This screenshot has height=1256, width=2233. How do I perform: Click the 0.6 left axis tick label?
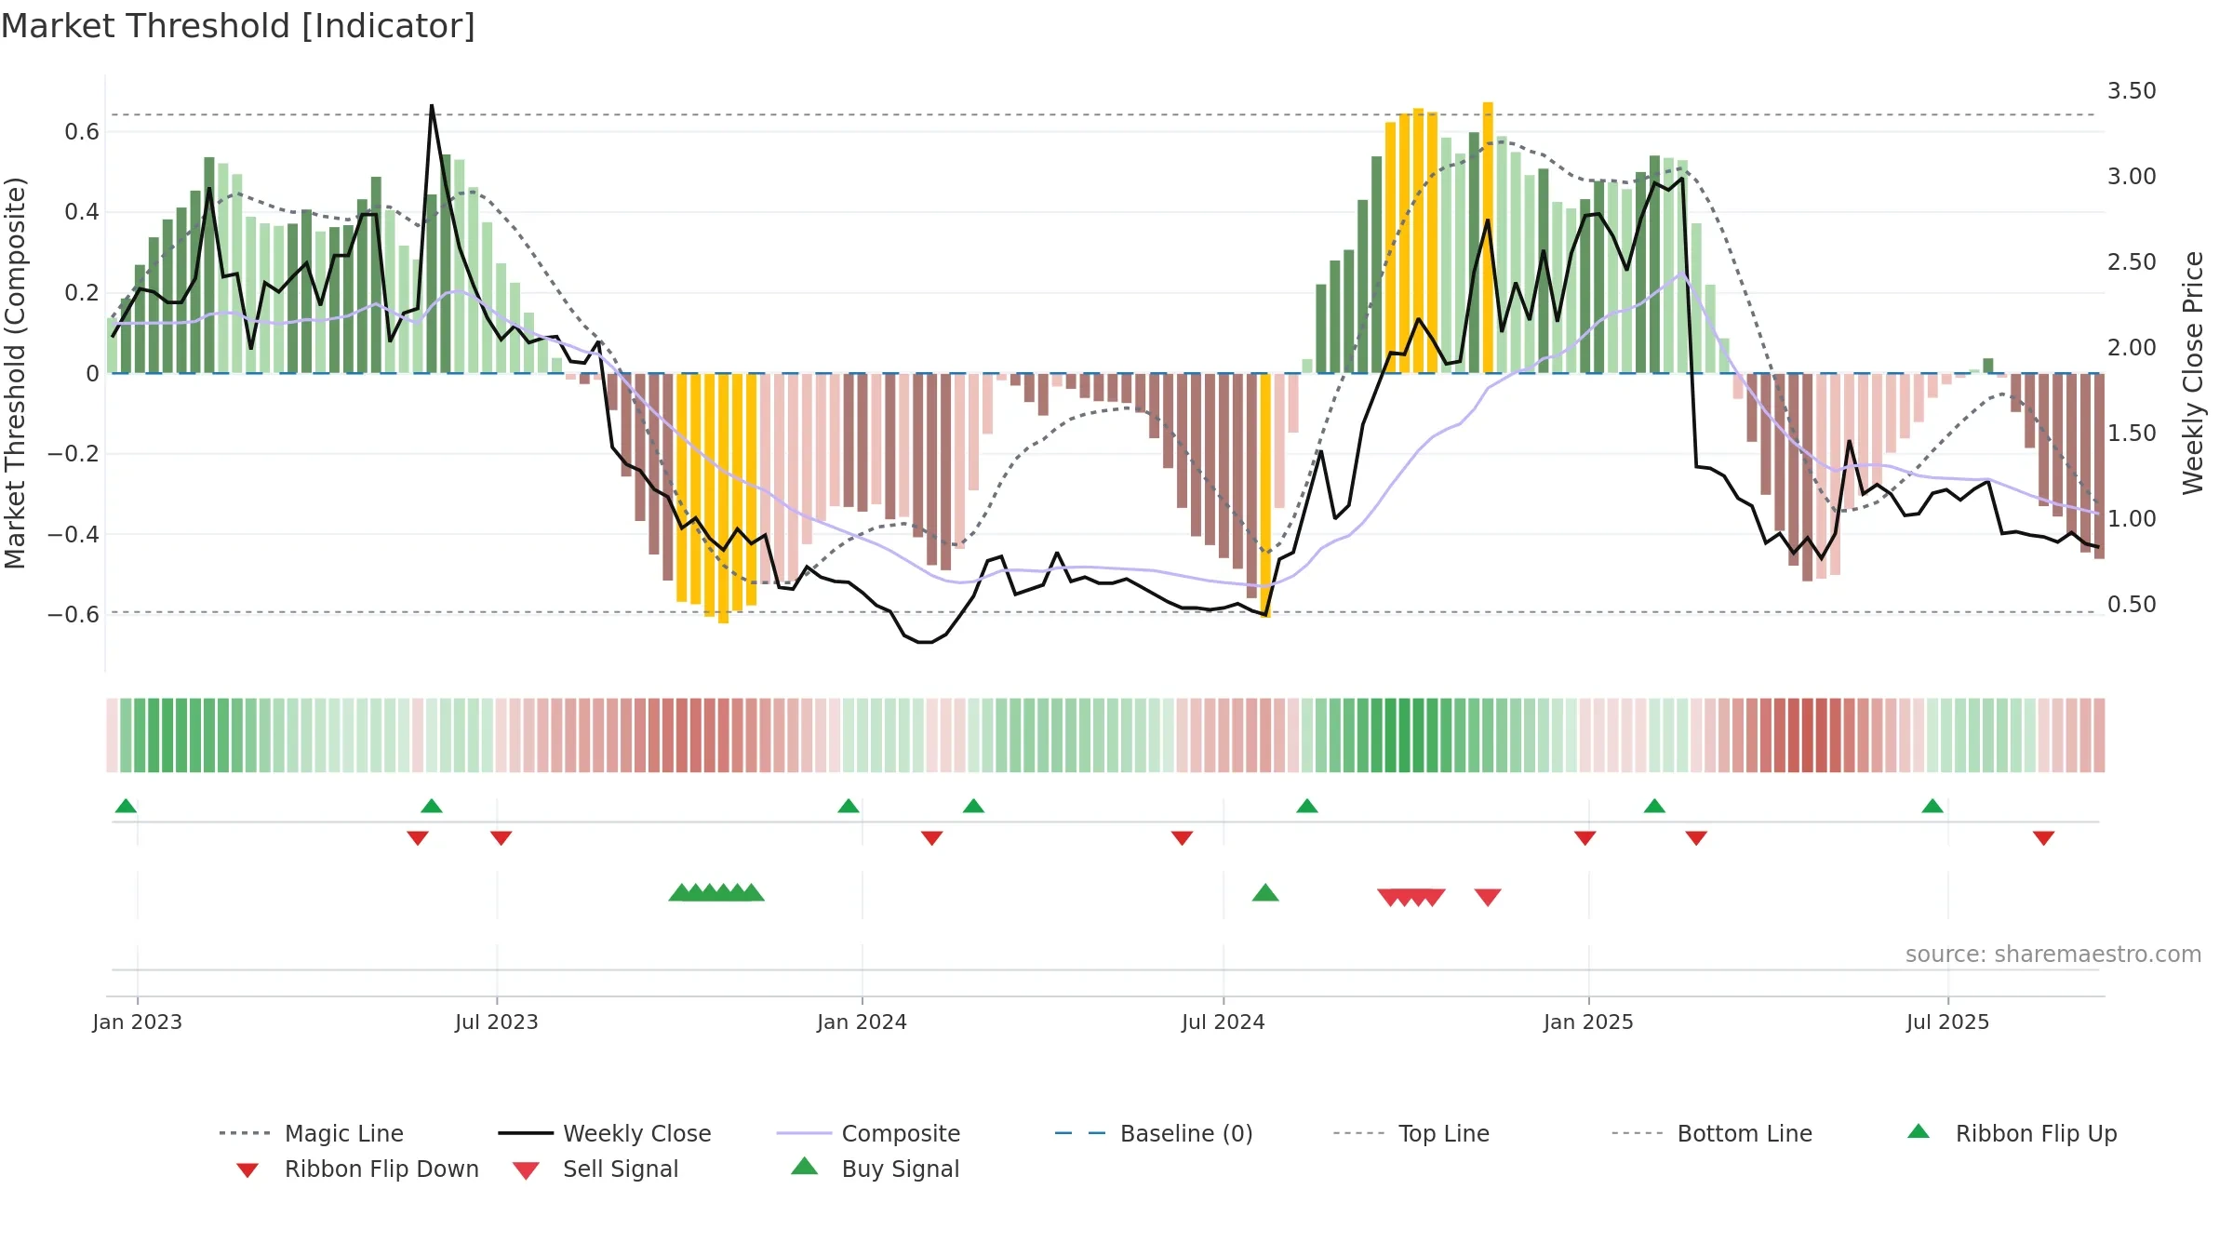82,132
